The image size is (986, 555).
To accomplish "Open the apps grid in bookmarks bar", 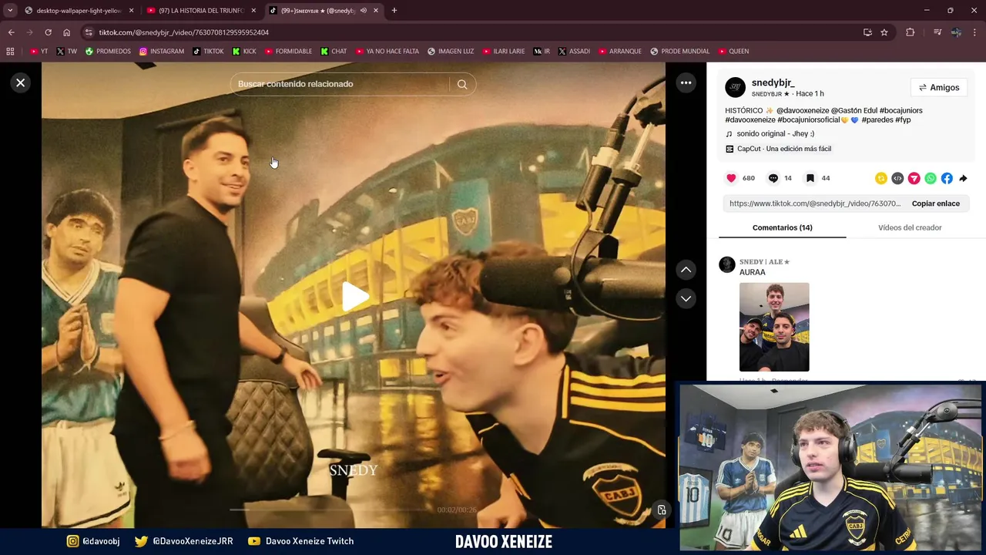I will (10, 52).
